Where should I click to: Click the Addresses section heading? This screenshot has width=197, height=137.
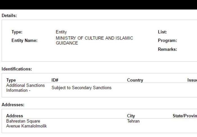(13, 105)
